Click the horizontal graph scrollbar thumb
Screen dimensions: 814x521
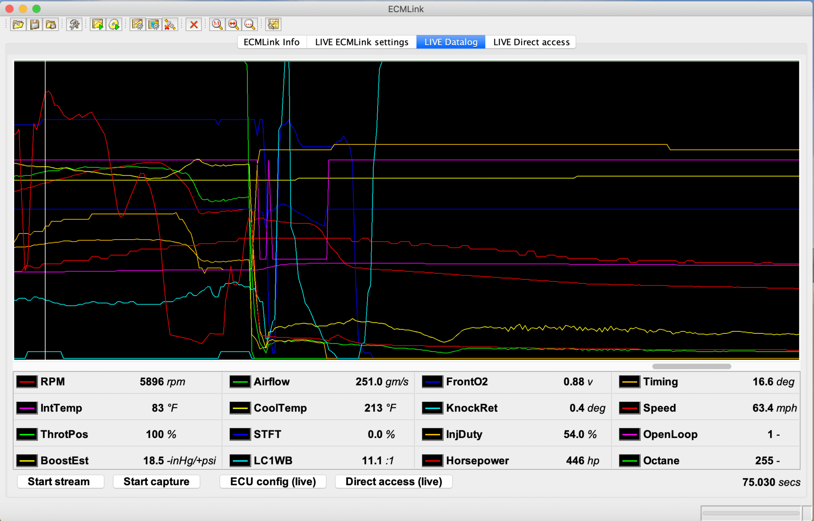coord(691,366)
